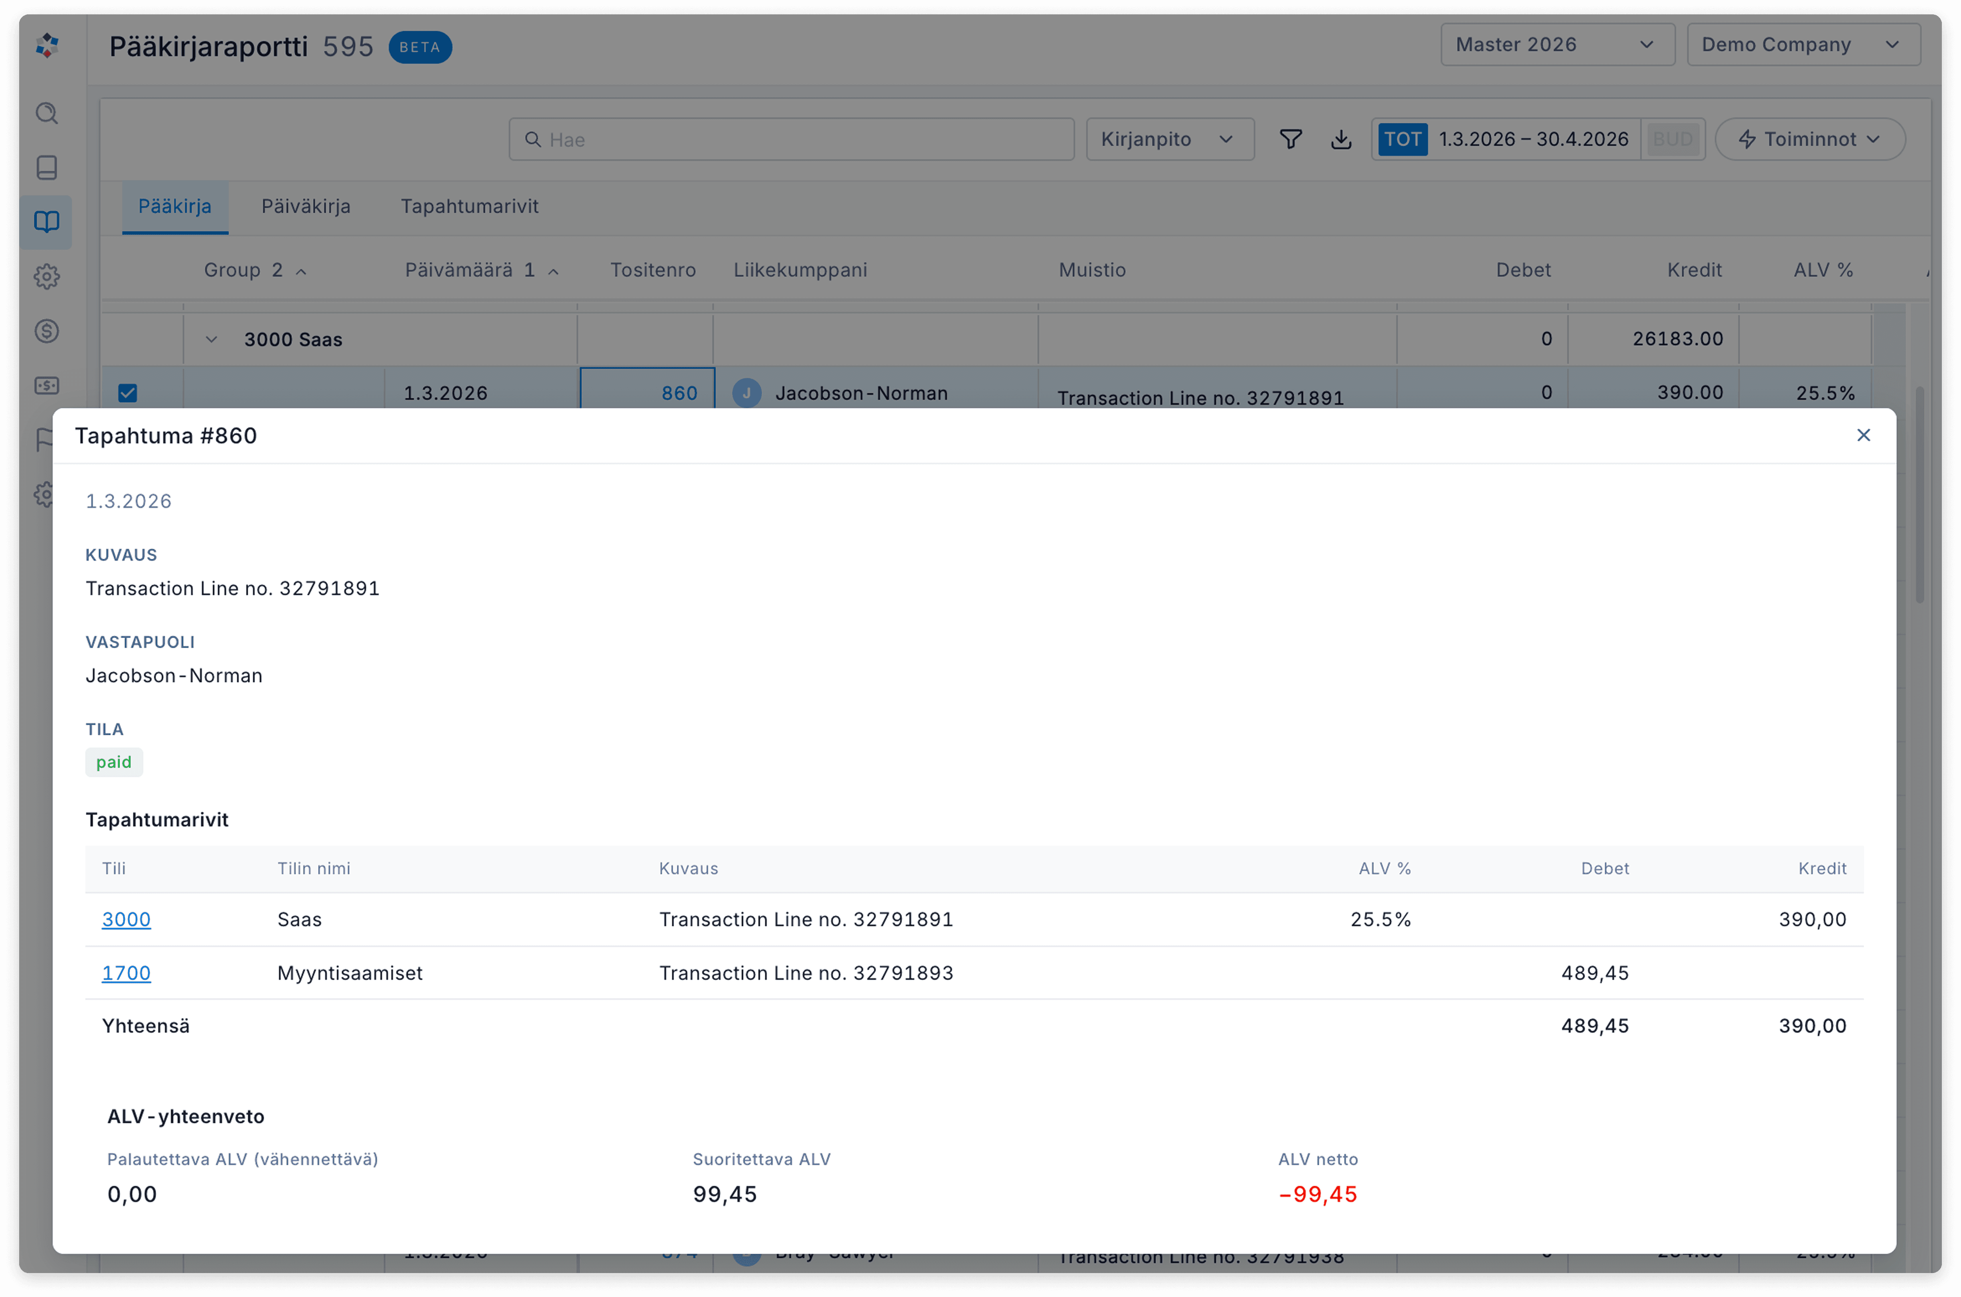
Task: Open account 1700 link
Action: 126,973
